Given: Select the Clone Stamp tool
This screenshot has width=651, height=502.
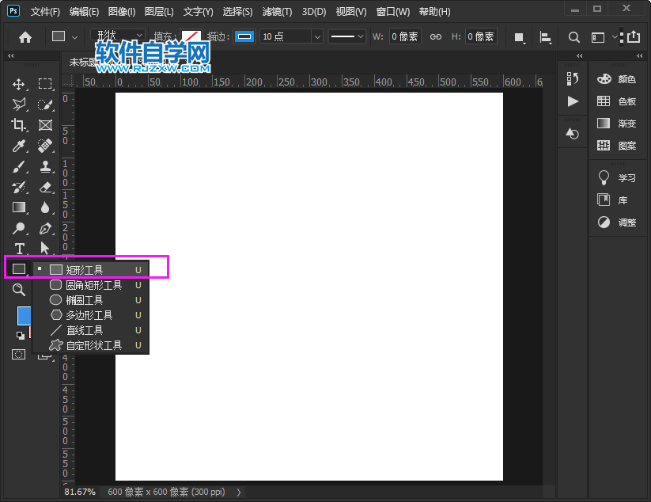Looking at the screenshot, I should point(45,166).
